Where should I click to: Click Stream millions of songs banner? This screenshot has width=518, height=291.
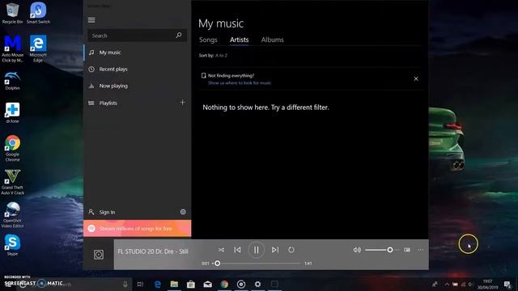click(x=137, y=228)
